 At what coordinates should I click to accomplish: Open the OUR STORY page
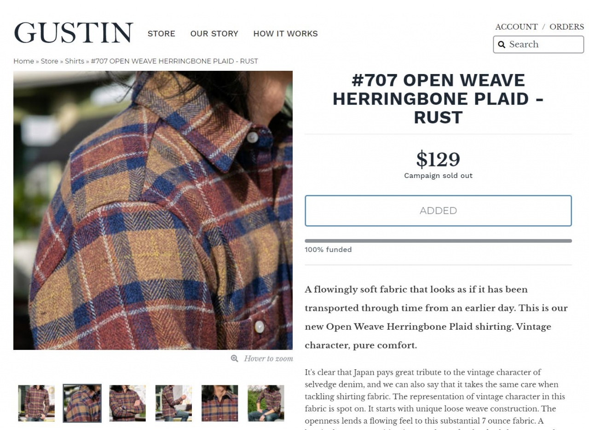(x=214, y=34)
